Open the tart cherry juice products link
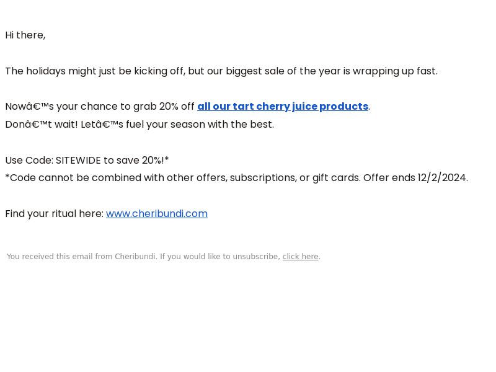Image resolution: width=496 pixels, height=372 pixels. [x=283, y=107]
